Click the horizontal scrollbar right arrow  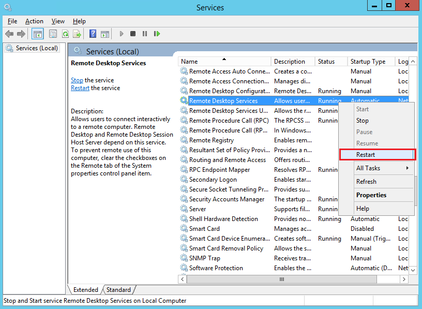404,279
